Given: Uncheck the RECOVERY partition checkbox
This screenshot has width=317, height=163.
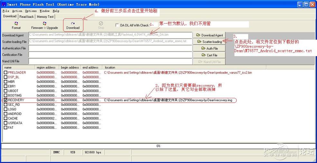Looking at the screenshot, I should tap(6, 100).
